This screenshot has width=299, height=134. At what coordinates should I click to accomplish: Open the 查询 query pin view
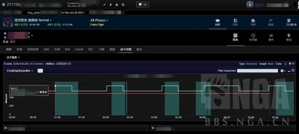[x=289, y=37]
